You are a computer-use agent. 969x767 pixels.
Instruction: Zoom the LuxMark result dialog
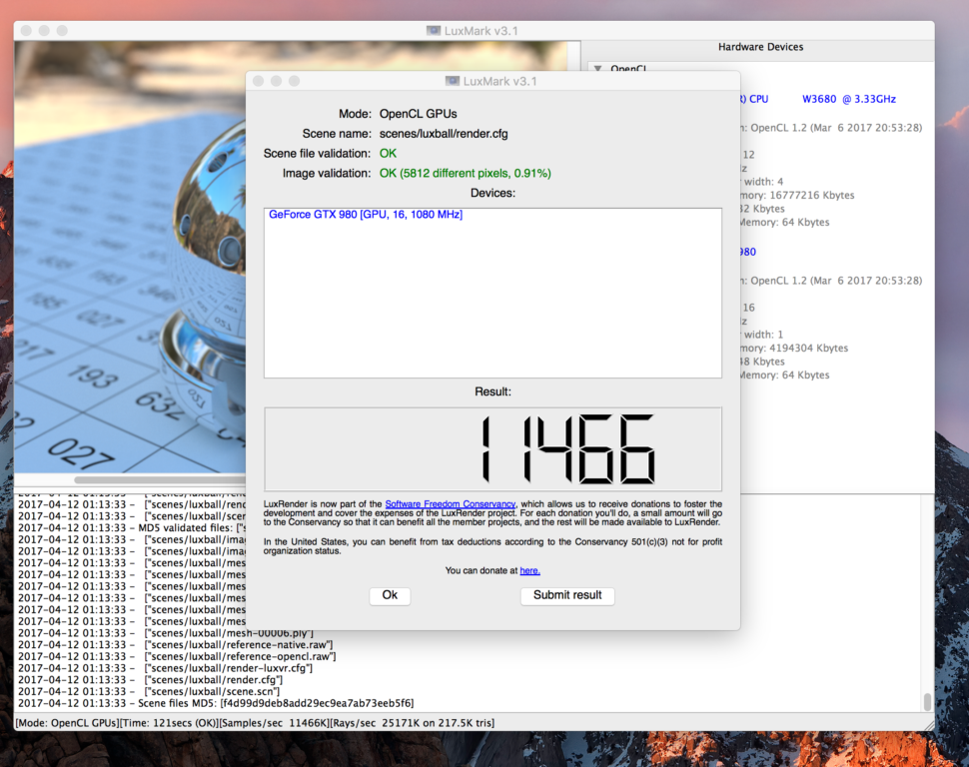[x=294, y=81]
